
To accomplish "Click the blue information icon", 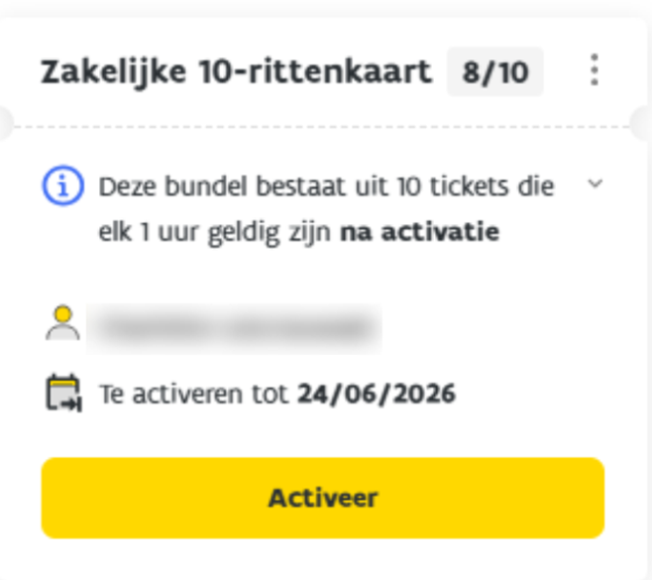I will (x=61, y=185).
